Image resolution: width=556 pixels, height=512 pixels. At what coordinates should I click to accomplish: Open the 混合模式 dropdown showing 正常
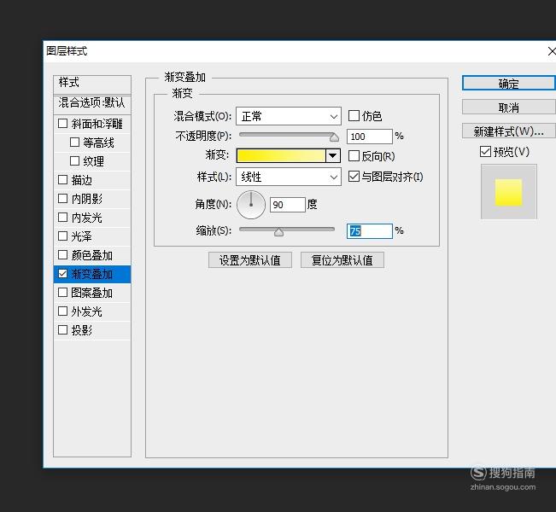[x=289, y=116]
